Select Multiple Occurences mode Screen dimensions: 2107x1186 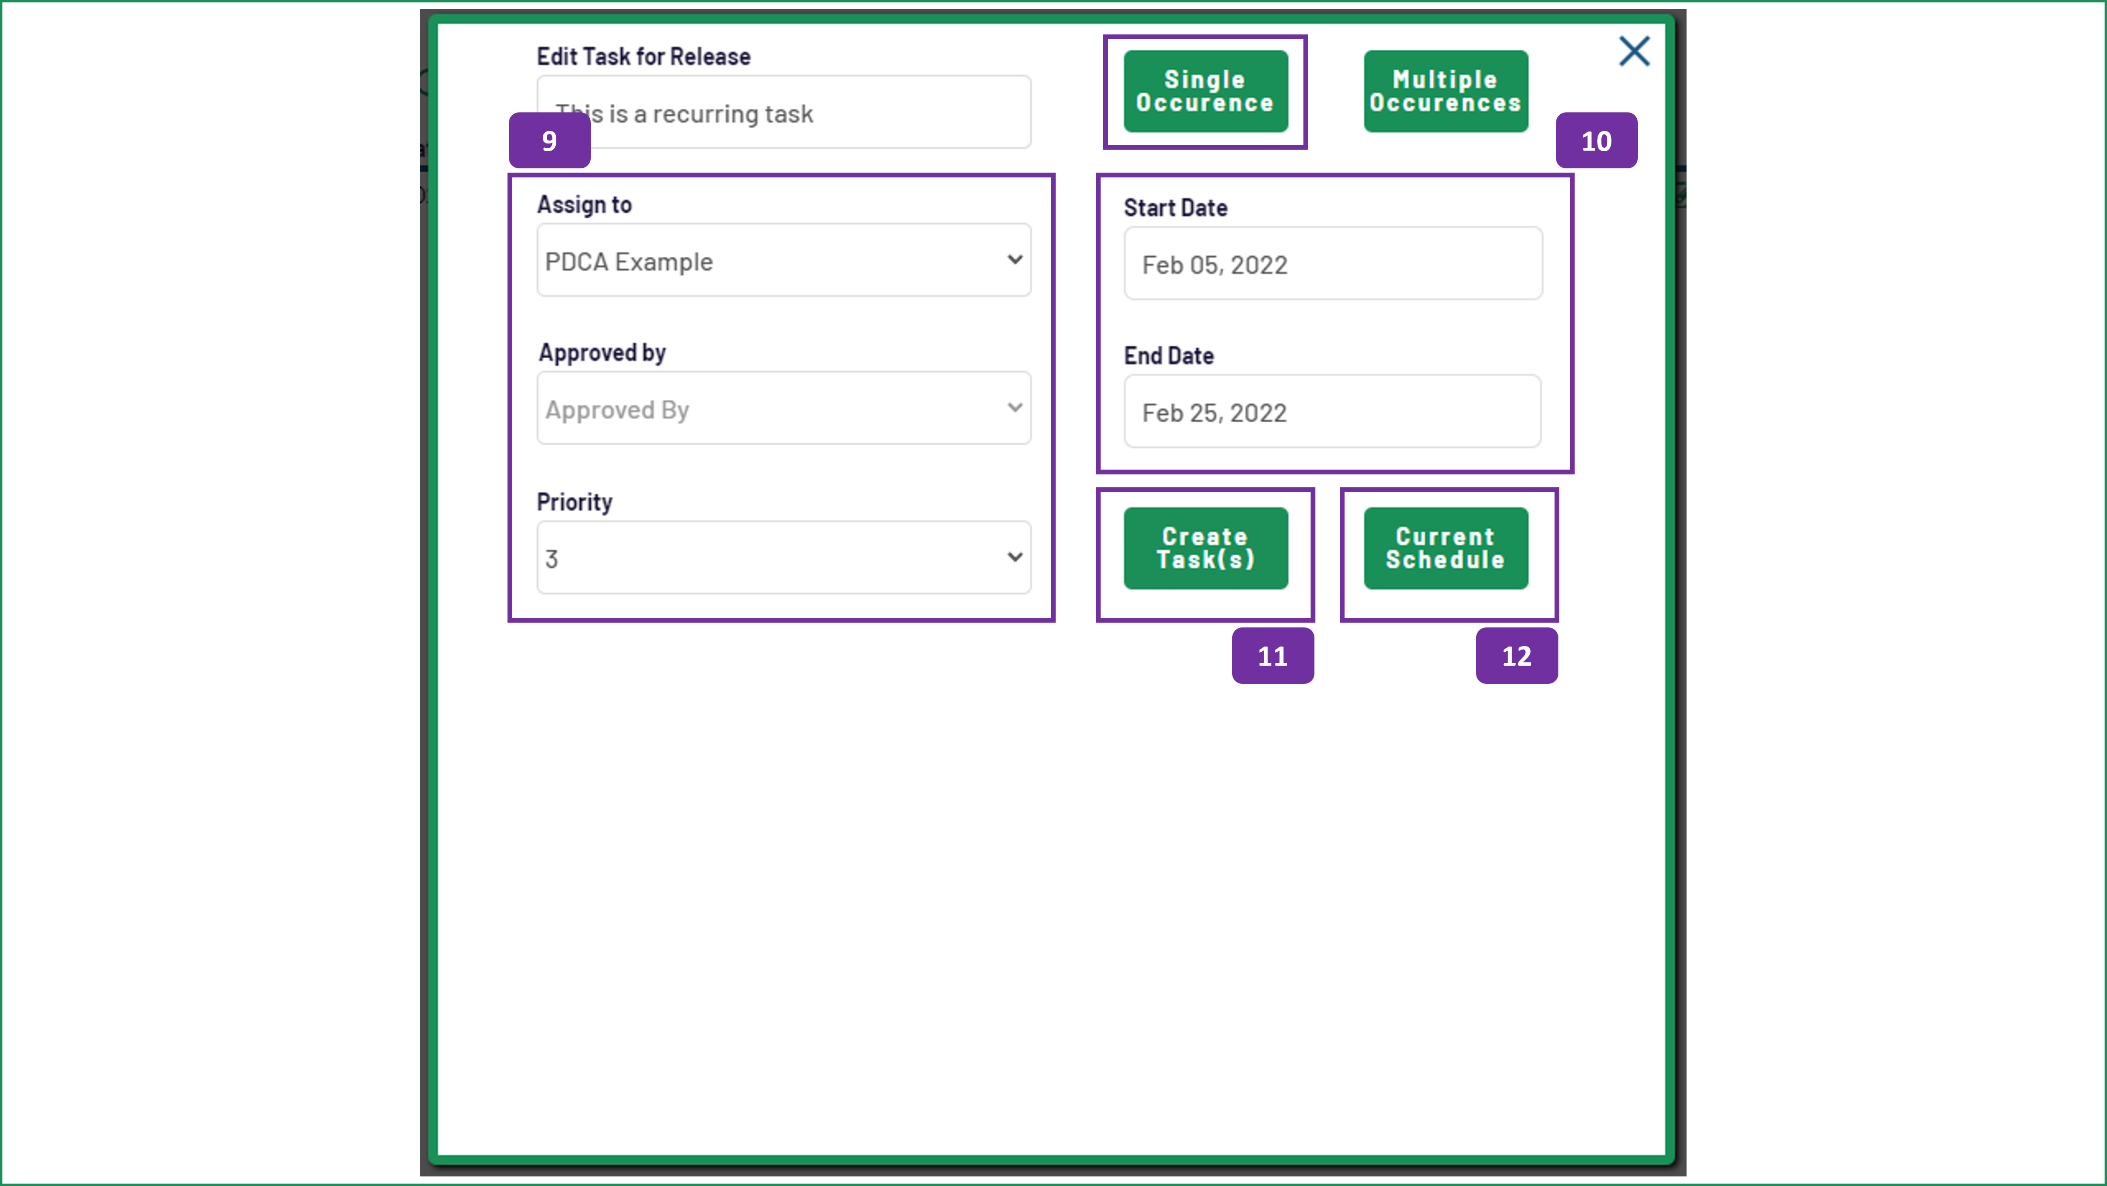tap(1445, 91)
